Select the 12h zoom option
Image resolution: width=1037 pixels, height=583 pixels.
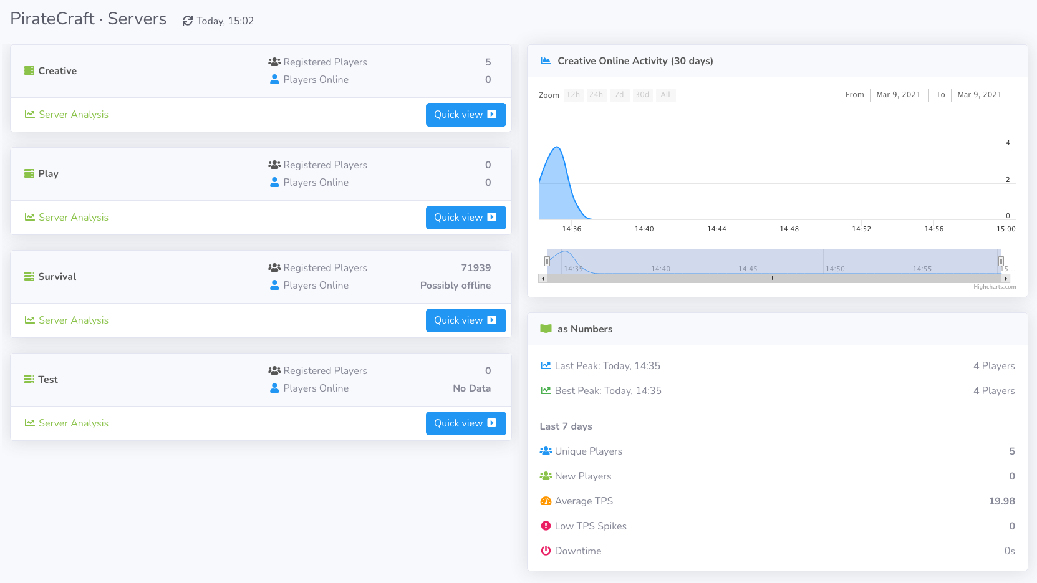click(573, 95)
